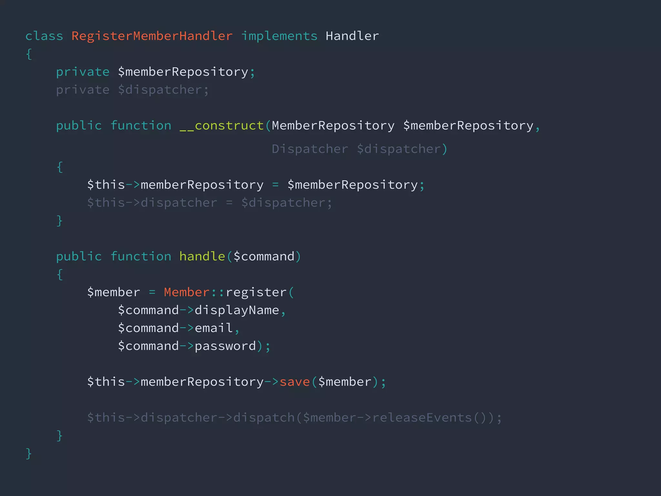The width and height of the screenshot is (661, 496).
Task: Click the $command parameter in handle
Action: coord(264,256)
